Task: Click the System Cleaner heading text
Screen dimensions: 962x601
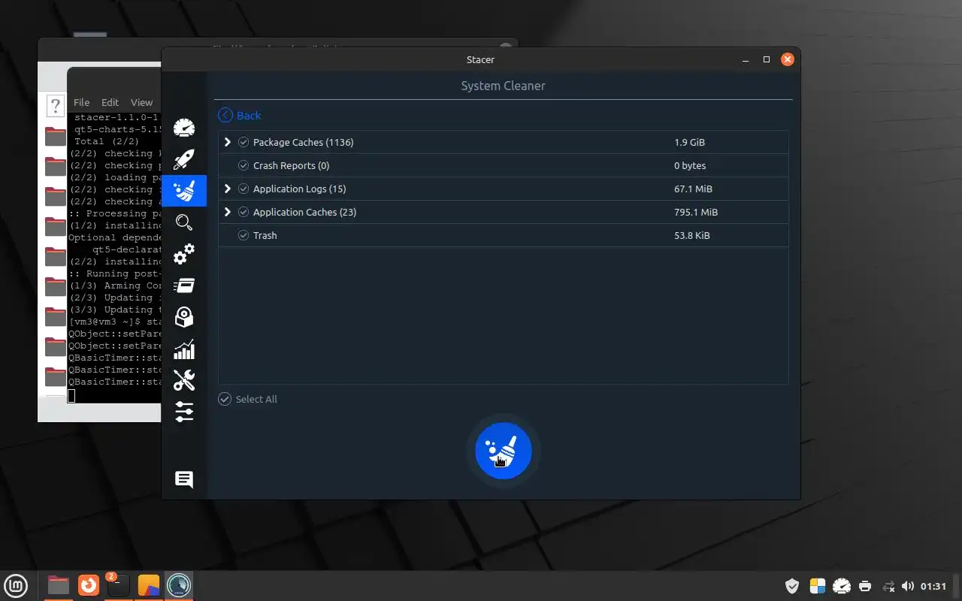Action: tap(503, 86)
